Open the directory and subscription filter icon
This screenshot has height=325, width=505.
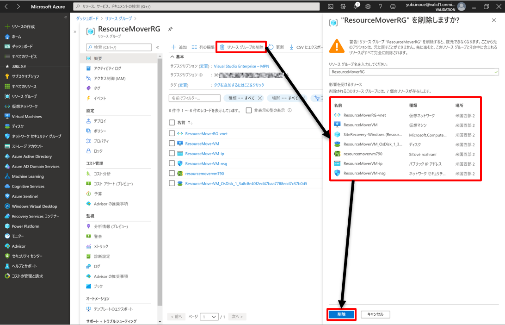click(343, 6)
